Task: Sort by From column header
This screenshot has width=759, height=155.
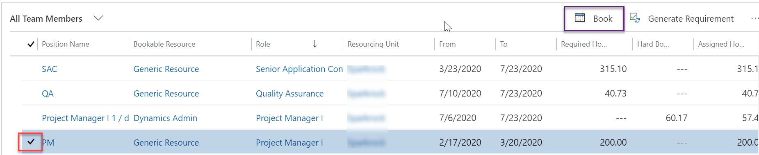Action: pyautogui.click(x=447, y=44)
